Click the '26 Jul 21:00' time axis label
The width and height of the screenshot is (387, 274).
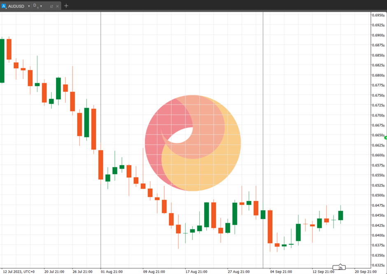click(82, 272)
